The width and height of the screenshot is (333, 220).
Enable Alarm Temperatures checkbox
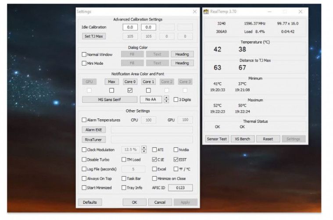(x=84, y=120)
